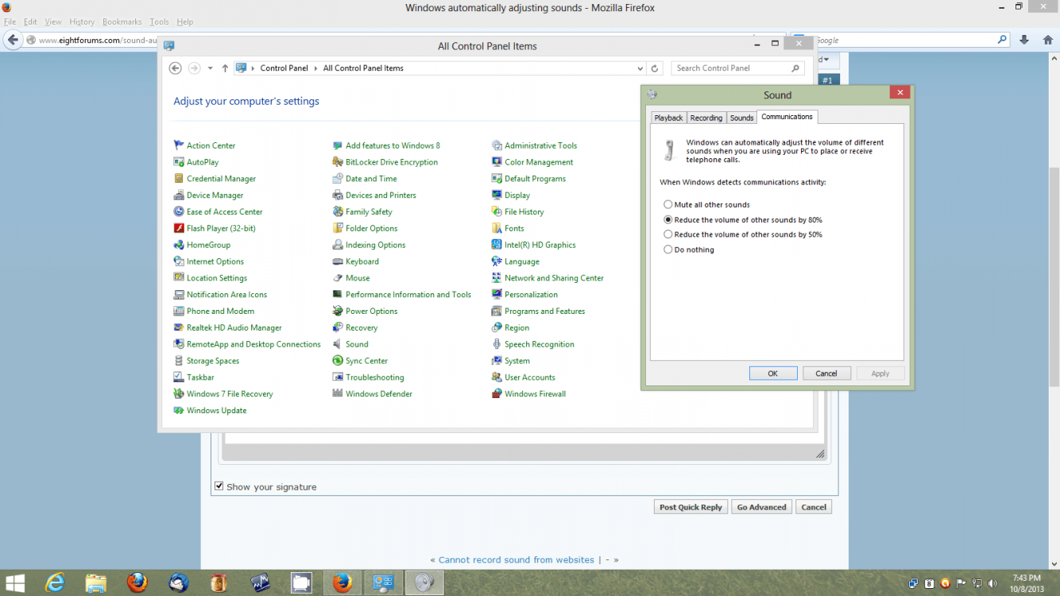Refresh the Control Panel address bar

tap(655, 68)
